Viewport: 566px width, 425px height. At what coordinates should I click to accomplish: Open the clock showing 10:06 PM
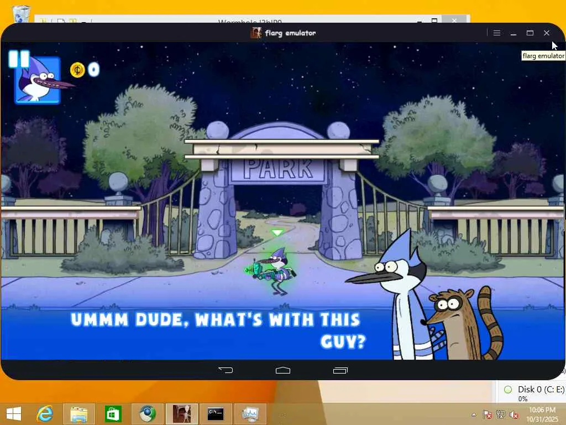[542, 414]
